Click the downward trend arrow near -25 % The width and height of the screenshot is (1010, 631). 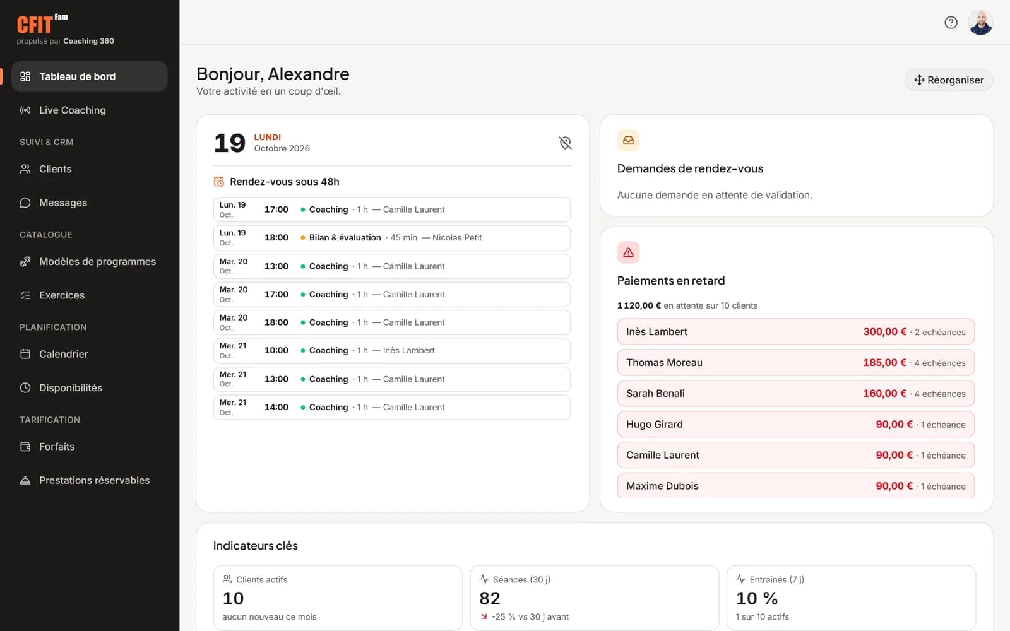click(x=484, y=616)
